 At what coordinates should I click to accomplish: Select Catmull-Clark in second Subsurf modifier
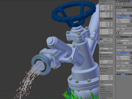pyautogui.click(x=123, y=53)
